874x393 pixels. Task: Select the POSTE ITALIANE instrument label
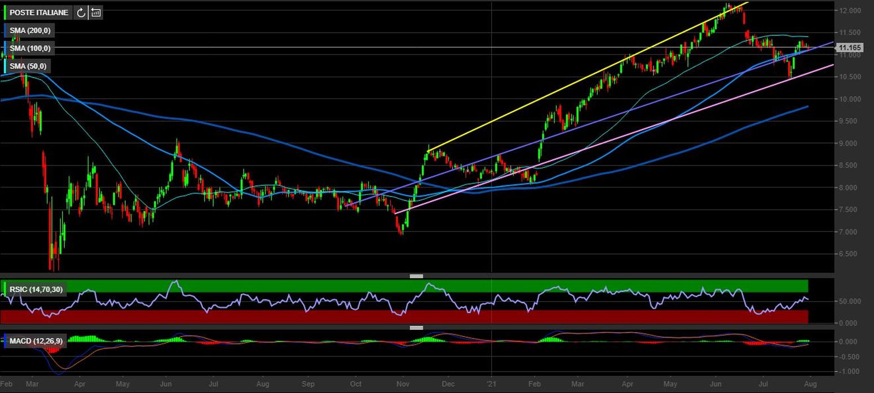coord(38,12)
